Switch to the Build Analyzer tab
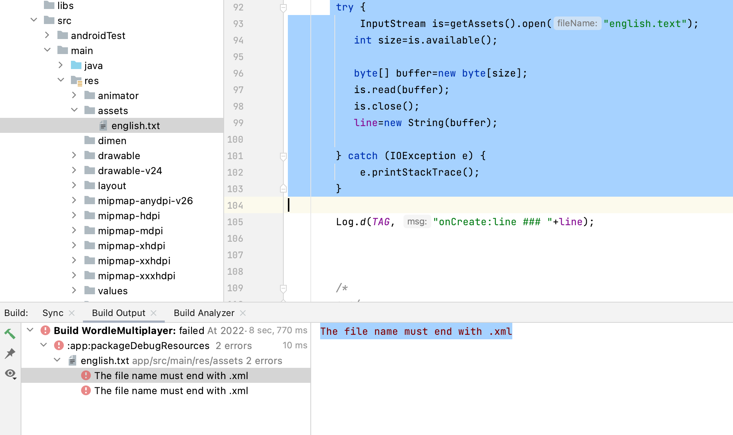Viewport: 733px width, 435px height. [204, 313]
